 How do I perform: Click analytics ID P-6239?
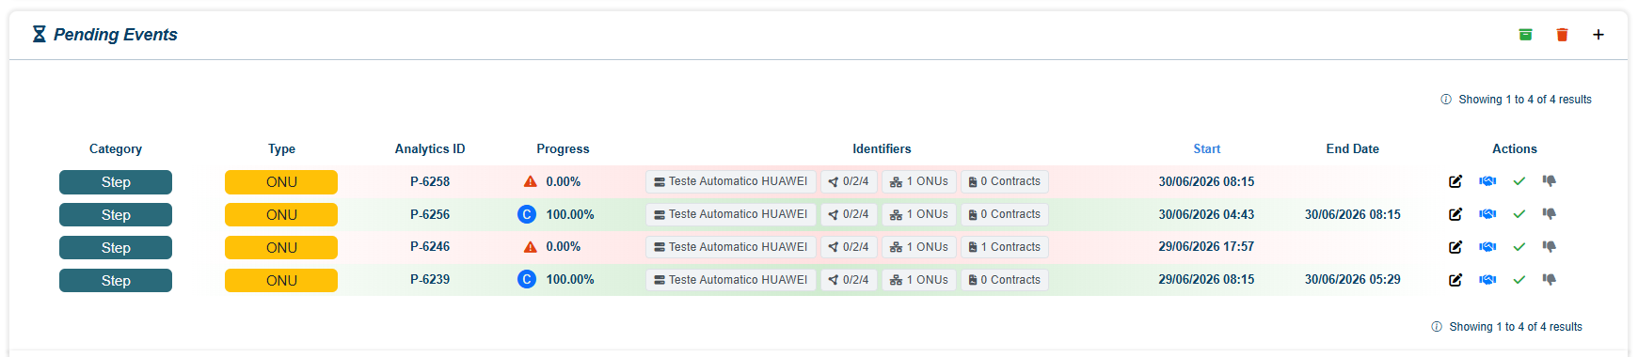tap(430, 280)
